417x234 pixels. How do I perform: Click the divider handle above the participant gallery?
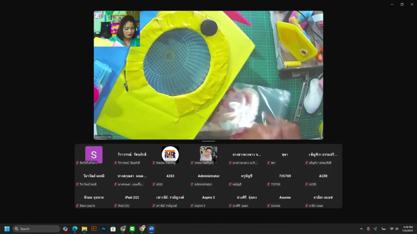208,141
